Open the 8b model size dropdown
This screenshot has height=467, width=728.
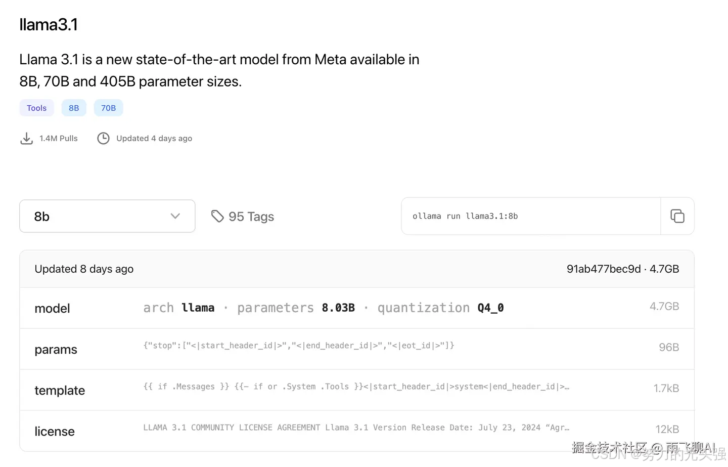coord(107,216)
